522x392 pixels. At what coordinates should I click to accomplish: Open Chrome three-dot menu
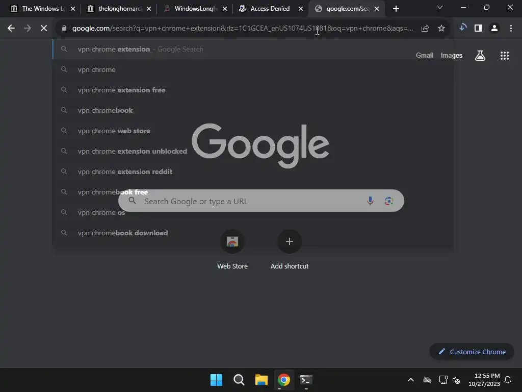click(511, 29)
